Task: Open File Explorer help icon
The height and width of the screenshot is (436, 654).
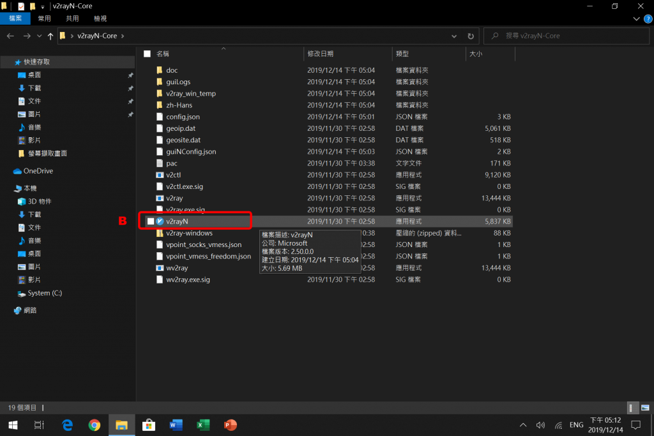Action: click(648, 19)
